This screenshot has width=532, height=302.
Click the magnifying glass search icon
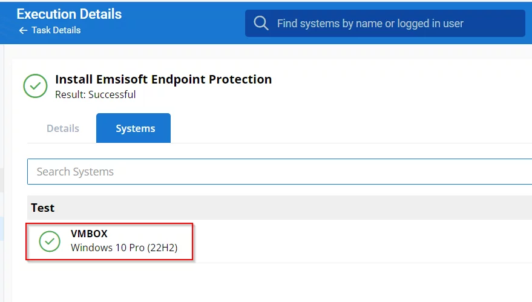tap(261, 24)
